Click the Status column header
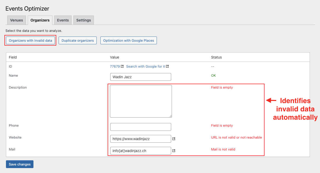Viewport: 320px width, 173px height. click(217, 57)
